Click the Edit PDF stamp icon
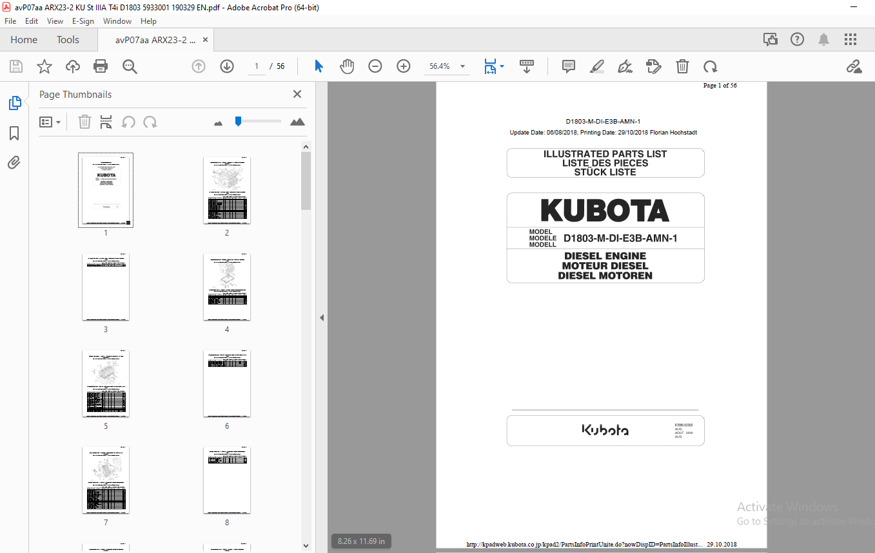The height and width of the screenshot is (553, 875). coord(653,66)
